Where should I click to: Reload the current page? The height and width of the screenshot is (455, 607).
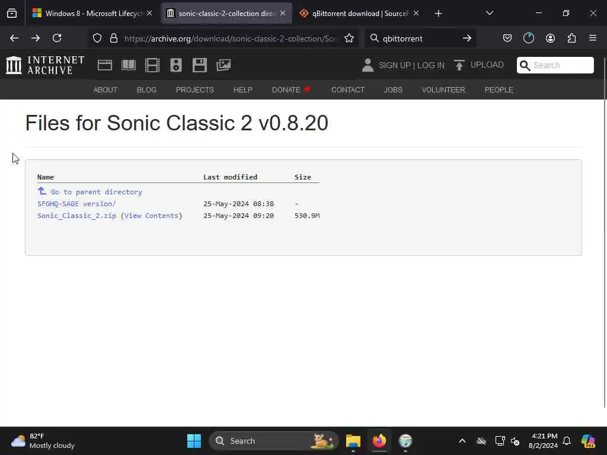(x=57, y=39)
